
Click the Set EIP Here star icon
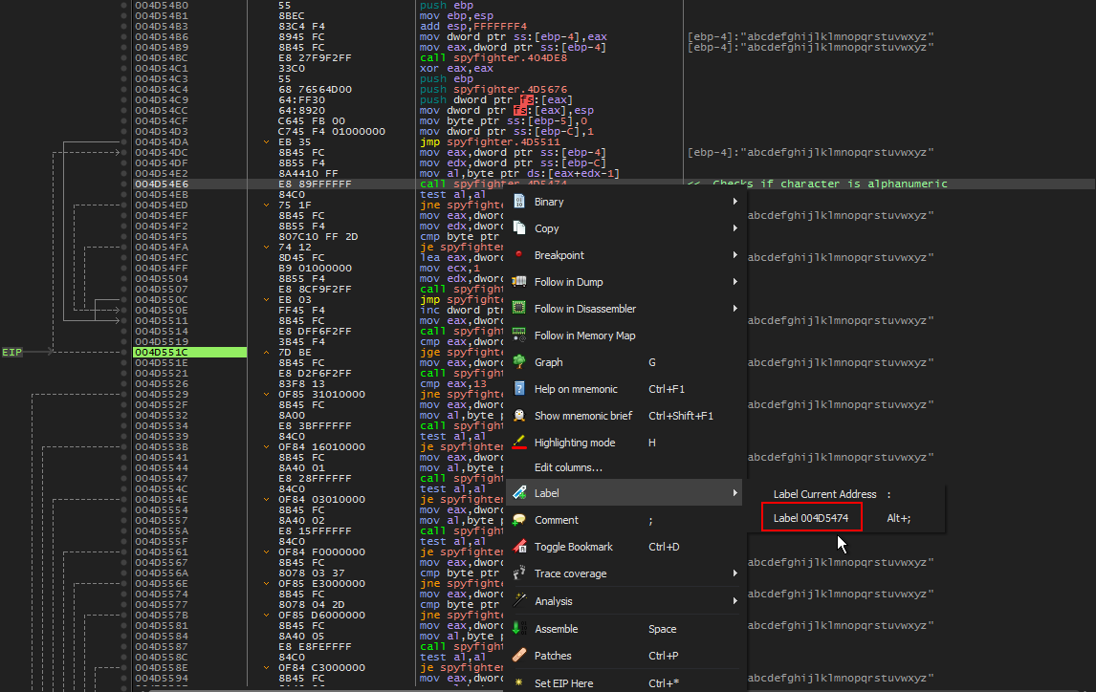(x=518, y=683)
